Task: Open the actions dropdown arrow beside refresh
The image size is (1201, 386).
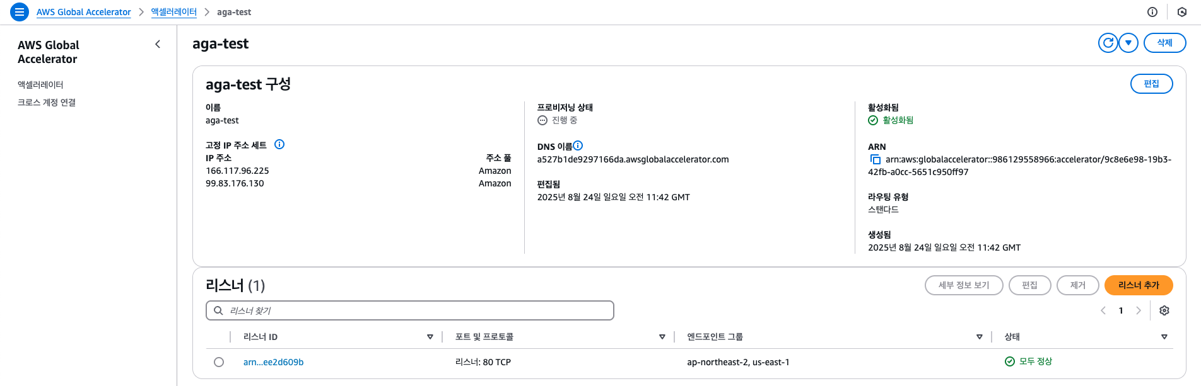Action: click(x=1128, y=43)
